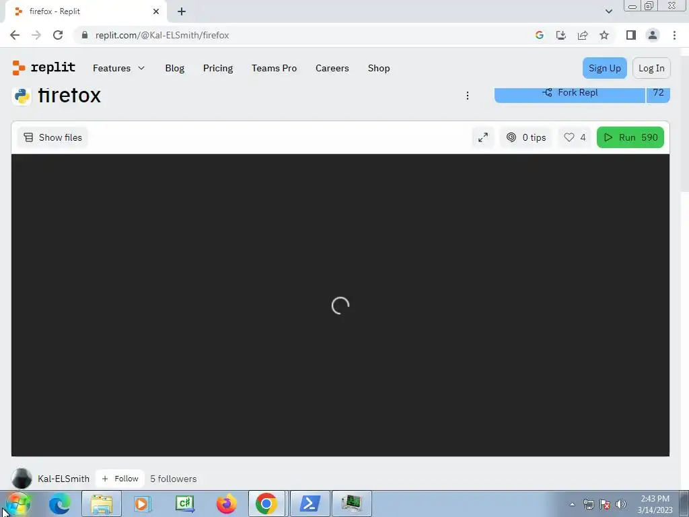Switch to Chrome in the taskbar

click(x=266, y=504)
